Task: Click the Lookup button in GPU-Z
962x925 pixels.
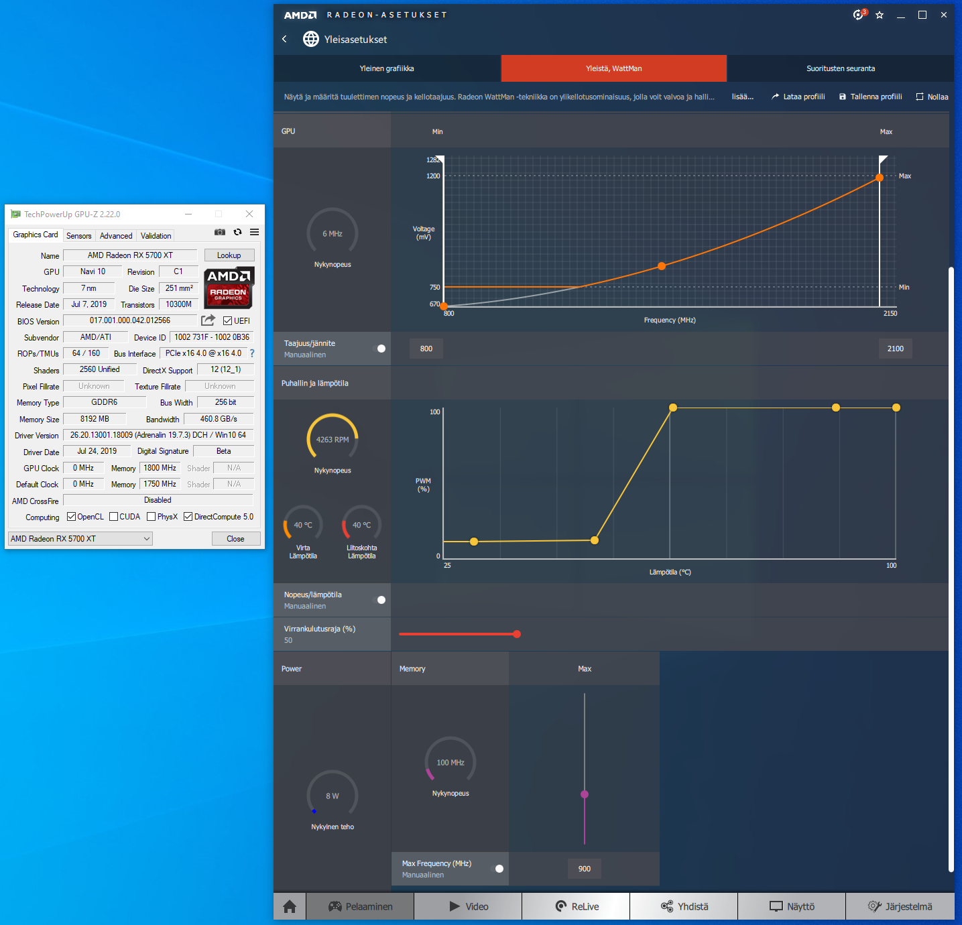Action: [229, 255]
